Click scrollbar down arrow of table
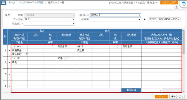The width and height of the screenshot is (187, 100). coord(184,91)
